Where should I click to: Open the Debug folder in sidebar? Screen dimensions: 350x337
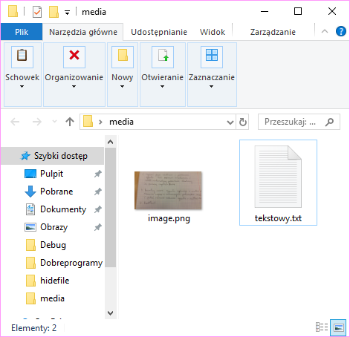click(53, 245)
